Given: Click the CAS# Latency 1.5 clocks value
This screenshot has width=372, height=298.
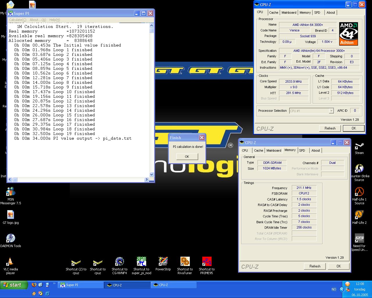Looking at the screenshot, I should (x=304, y=199).
